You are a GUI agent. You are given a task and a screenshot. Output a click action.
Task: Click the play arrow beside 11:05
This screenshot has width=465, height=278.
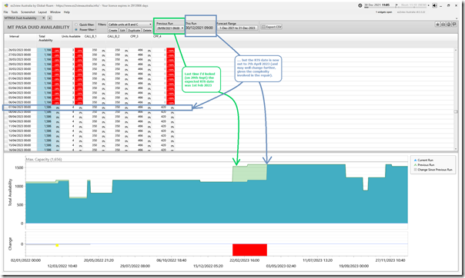(x=396, y=5)
